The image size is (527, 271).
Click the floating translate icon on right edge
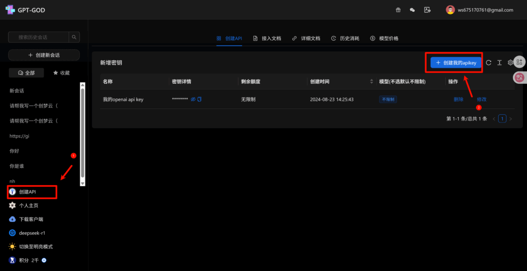click(x=519, y=78)
